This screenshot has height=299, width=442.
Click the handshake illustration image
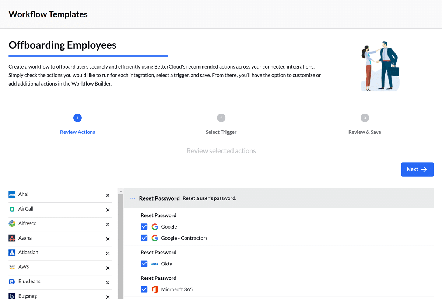click(380, 66)
